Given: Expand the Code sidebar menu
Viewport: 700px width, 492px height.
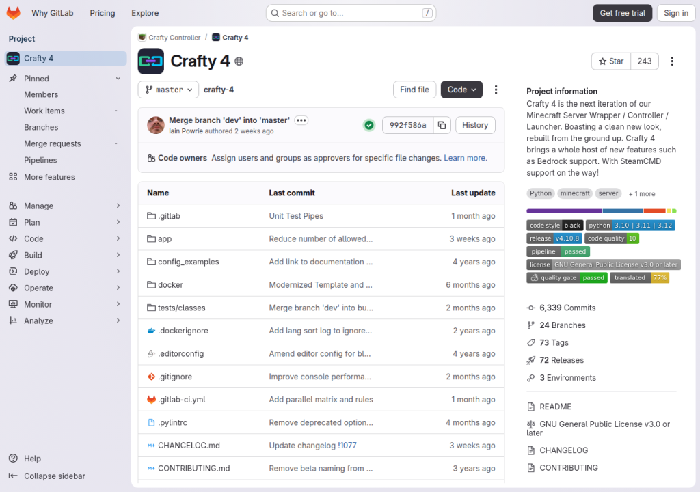Looking at the screenshot, I should click(65, 239).
